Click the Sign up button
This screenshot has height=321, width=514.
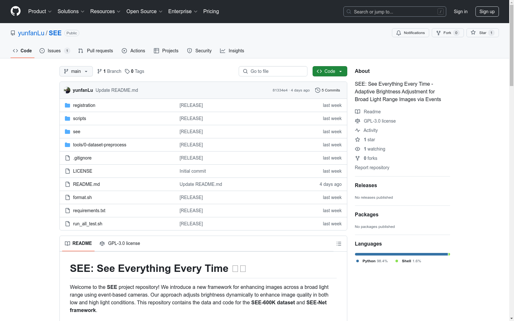tap(487, 12)
